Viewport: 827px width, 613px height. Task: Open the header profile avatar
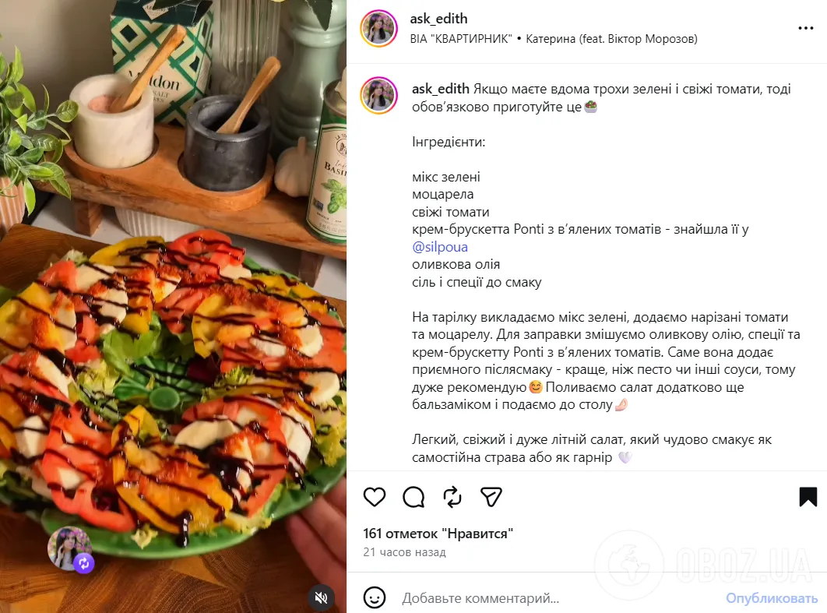tap(378, 28)
